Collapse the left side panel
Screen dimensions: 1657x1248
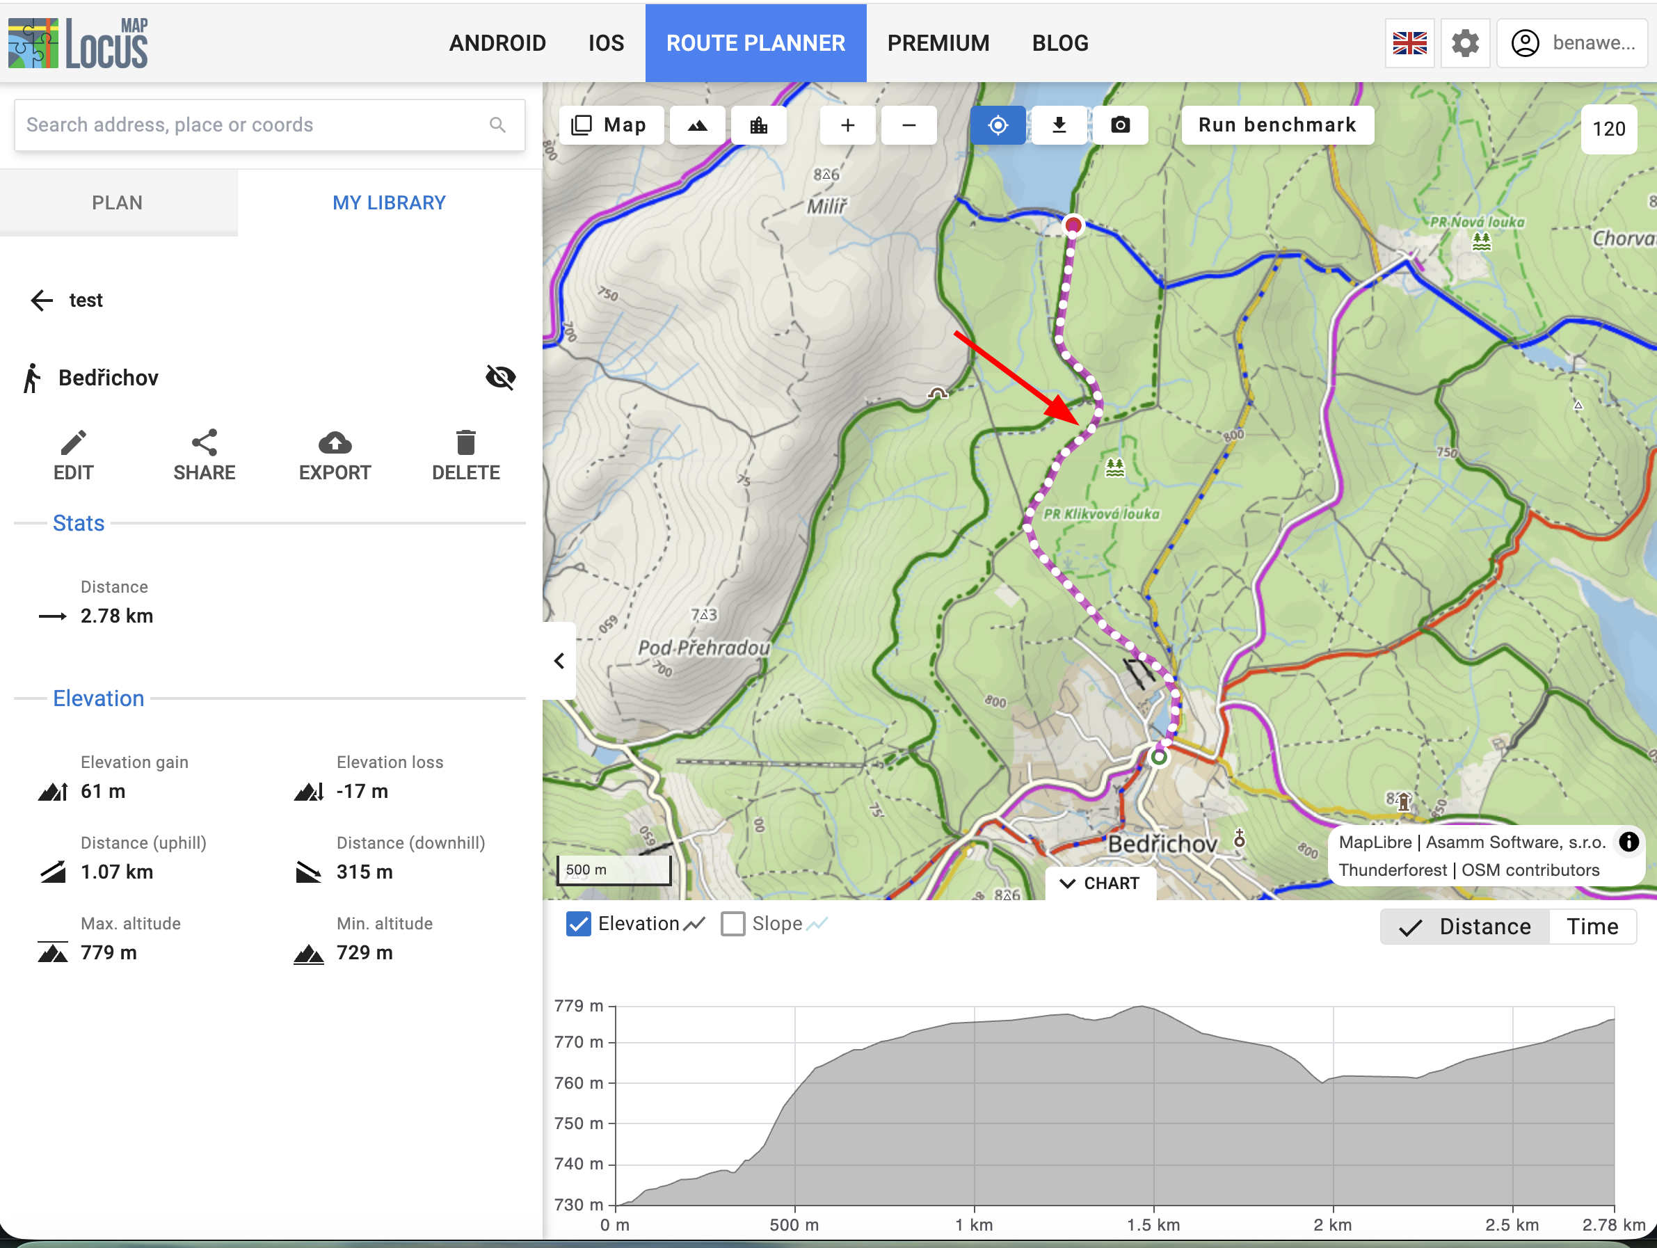(559, 661)
